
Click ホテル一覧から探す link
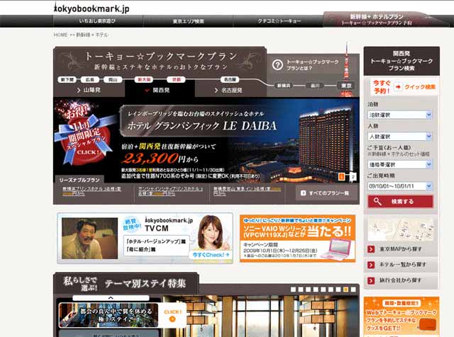point(402,265)
